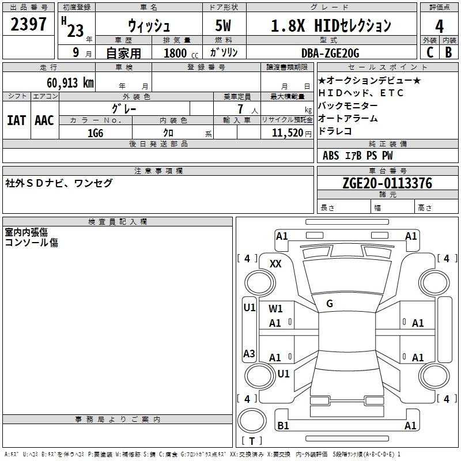This screenshot has height=461, width=461.
Task: Click the grade 1.8X HIDセレクション
Action: click(331, 26)
